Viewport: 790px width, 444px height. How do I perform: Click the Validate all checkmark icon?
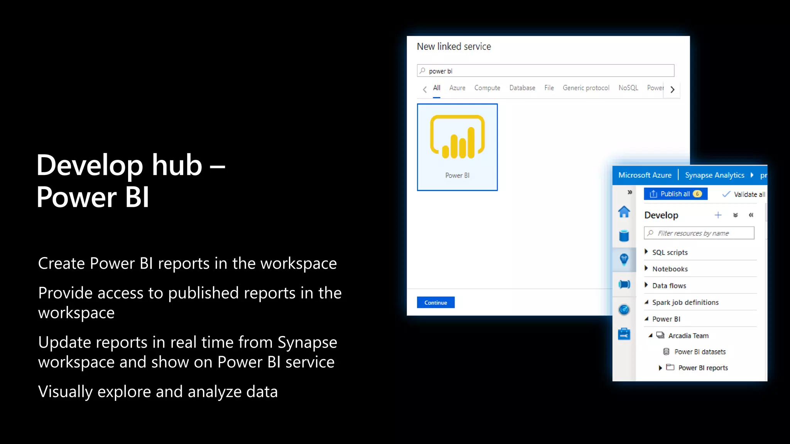726,194
